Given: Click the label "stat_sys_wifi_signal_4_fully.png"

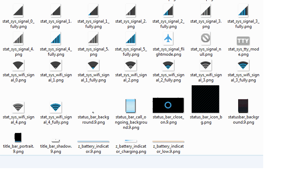Looking at the screenshot, I should point(56,120).
